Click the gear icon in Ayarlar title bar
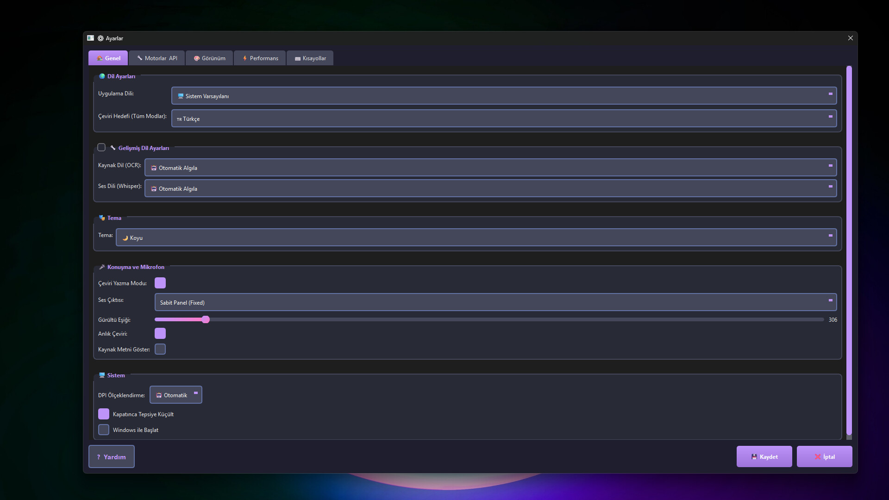The height and width of the screenshot is (500, 889). pos(100,38)
